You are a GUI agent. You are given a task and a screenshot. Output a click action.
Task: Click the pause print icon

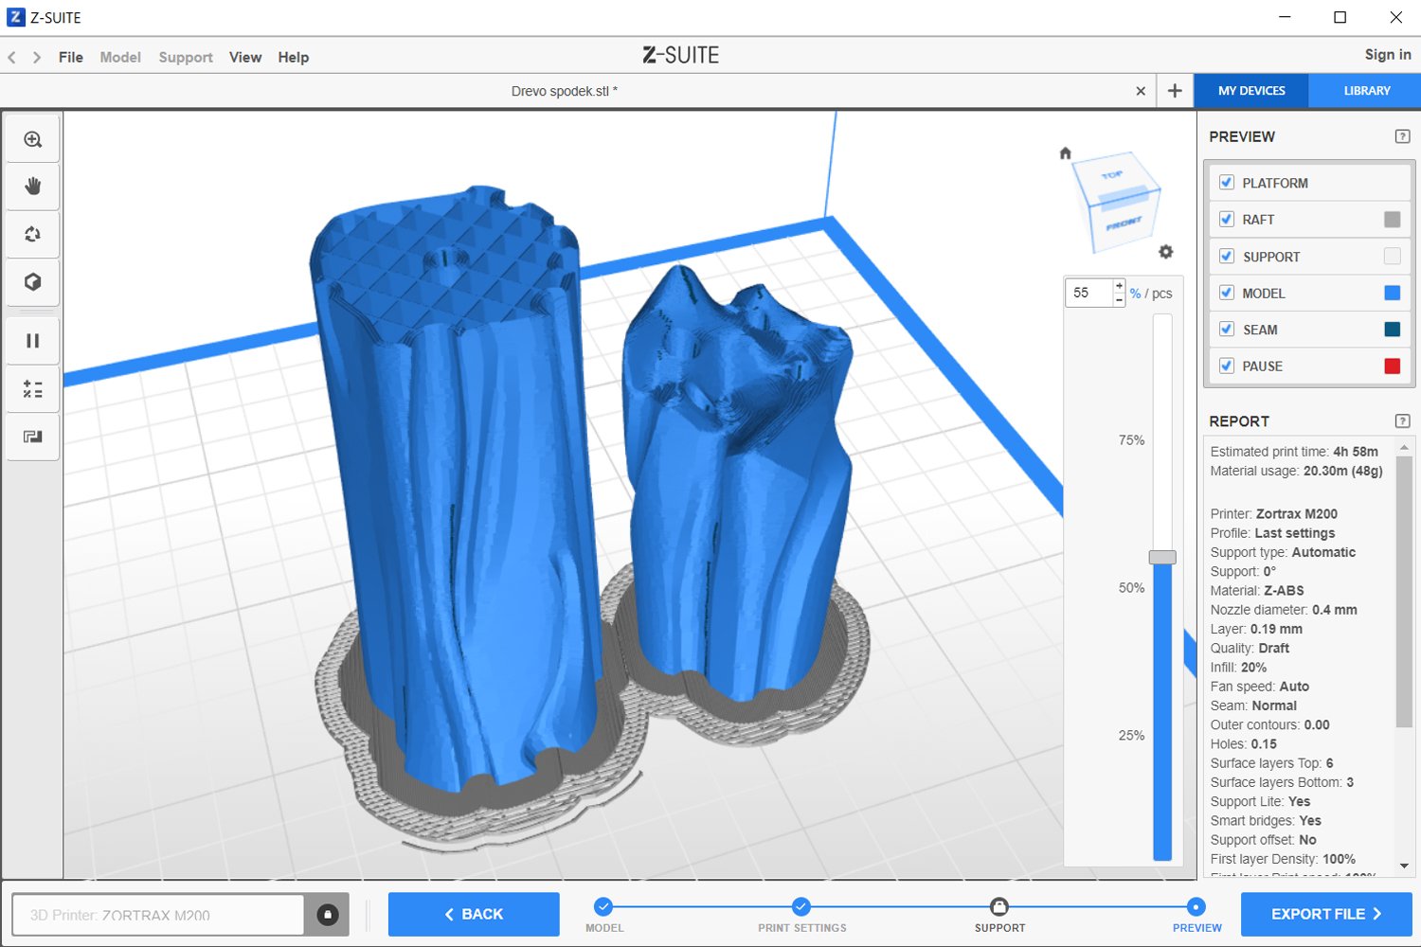coord(33,341)
